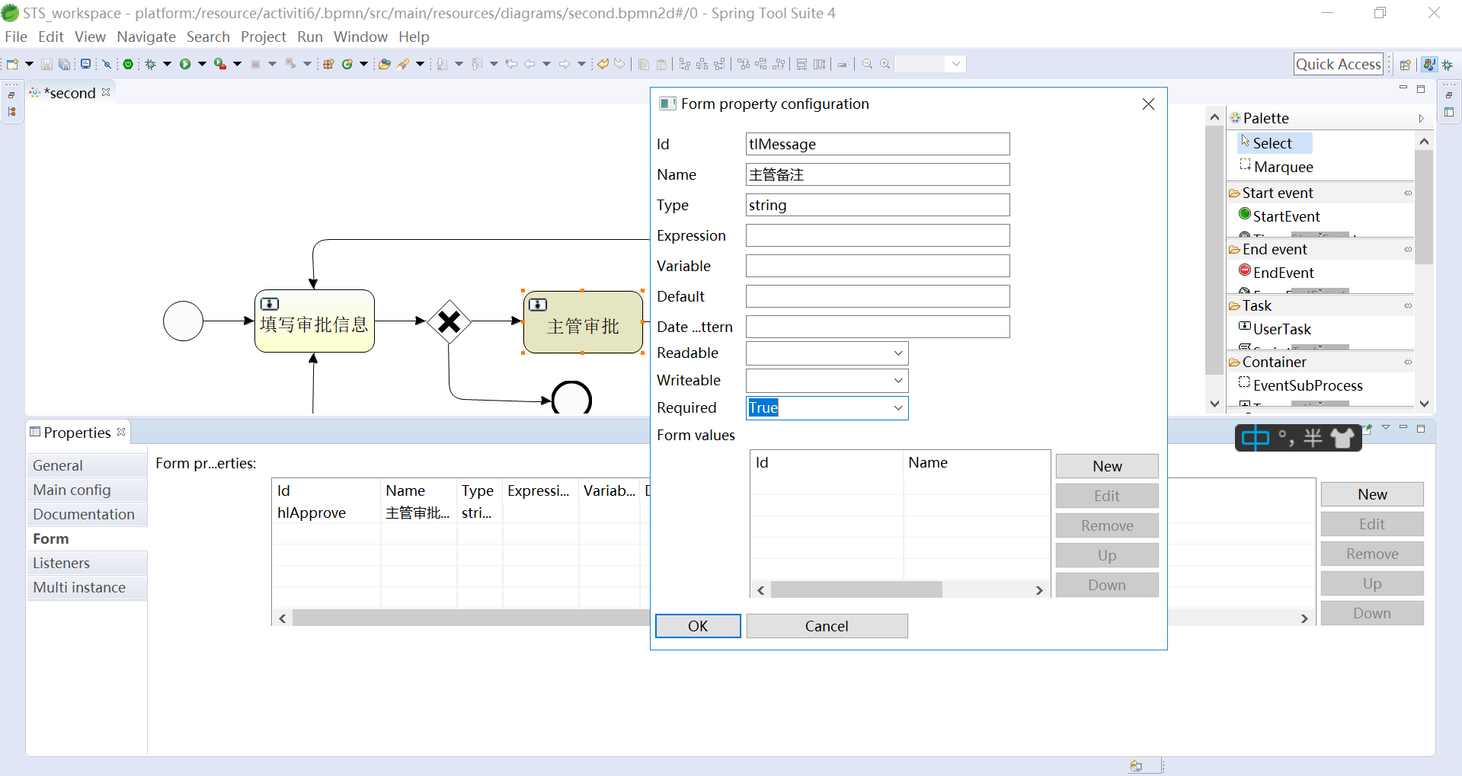
Task: Select the 主管审批 user task in diagram
Action: [583, 322]
